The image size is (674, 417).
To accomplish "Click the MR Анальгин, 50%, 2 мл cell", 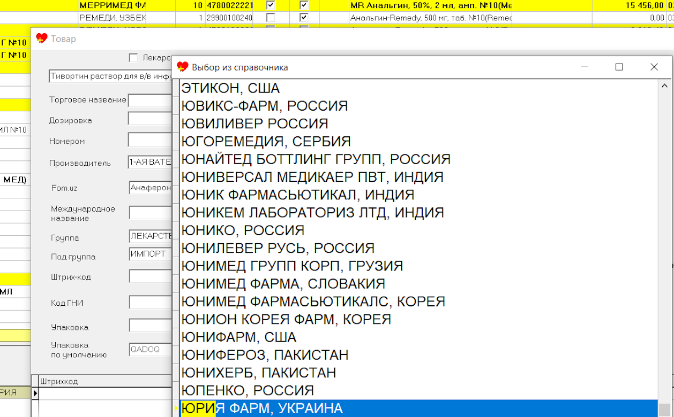I will [x=430, y=5].
